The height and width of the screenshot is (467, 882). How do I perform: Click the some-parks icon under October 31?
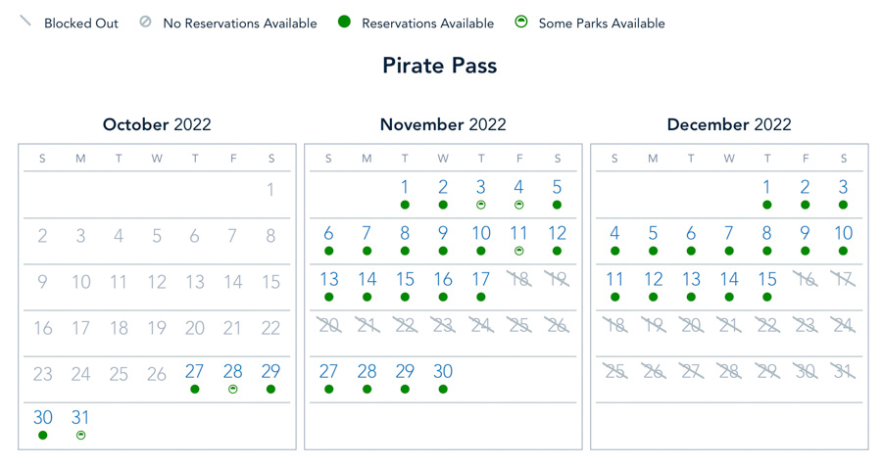(x=81, y=436)
